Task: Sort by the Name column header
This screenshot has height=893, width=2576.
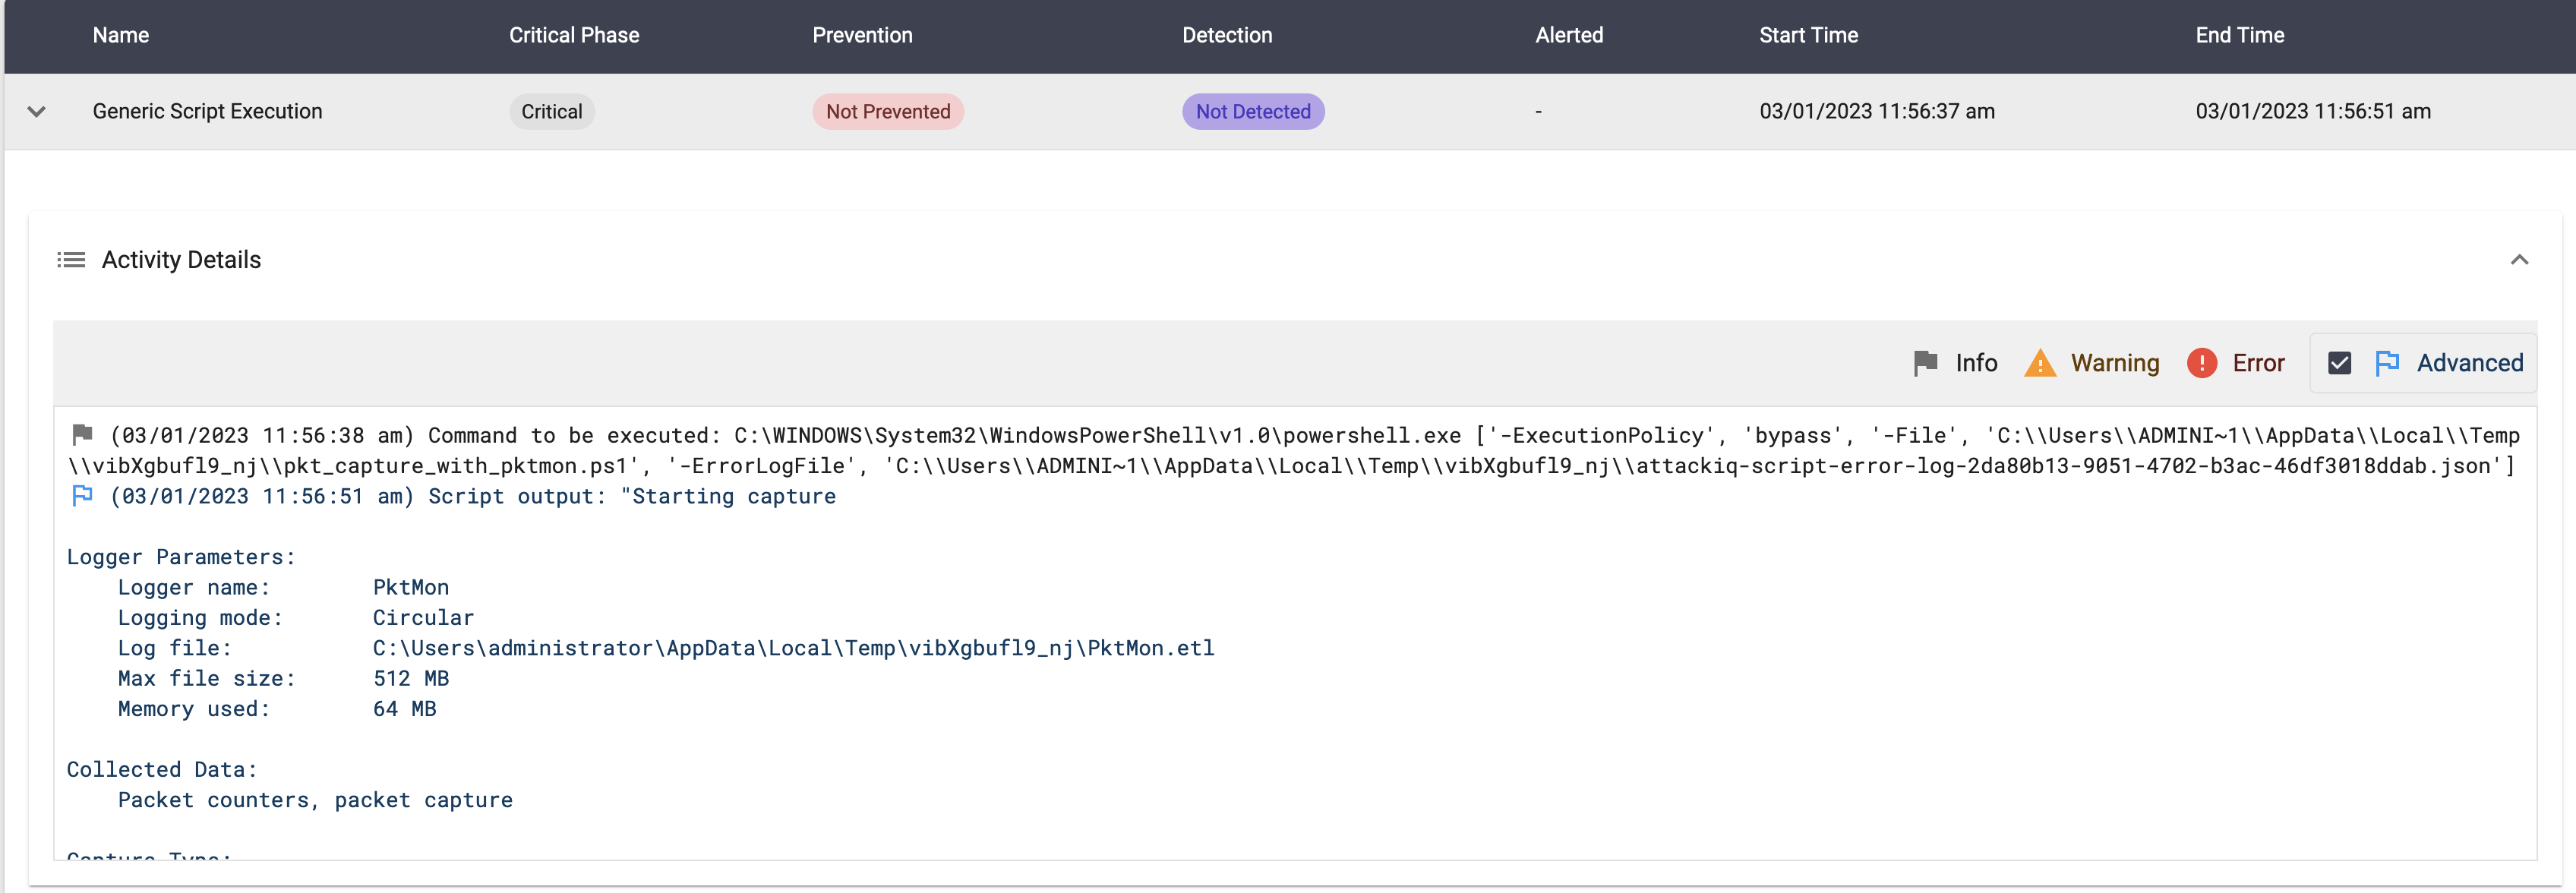Action: [x=121, y=35]
